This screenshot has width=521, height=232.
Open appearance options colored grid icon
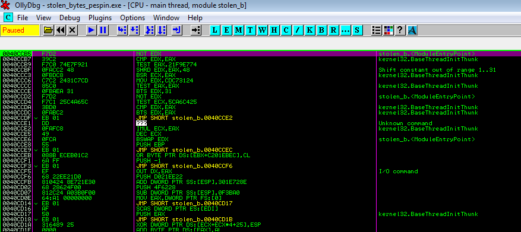(x=388, y=30)
